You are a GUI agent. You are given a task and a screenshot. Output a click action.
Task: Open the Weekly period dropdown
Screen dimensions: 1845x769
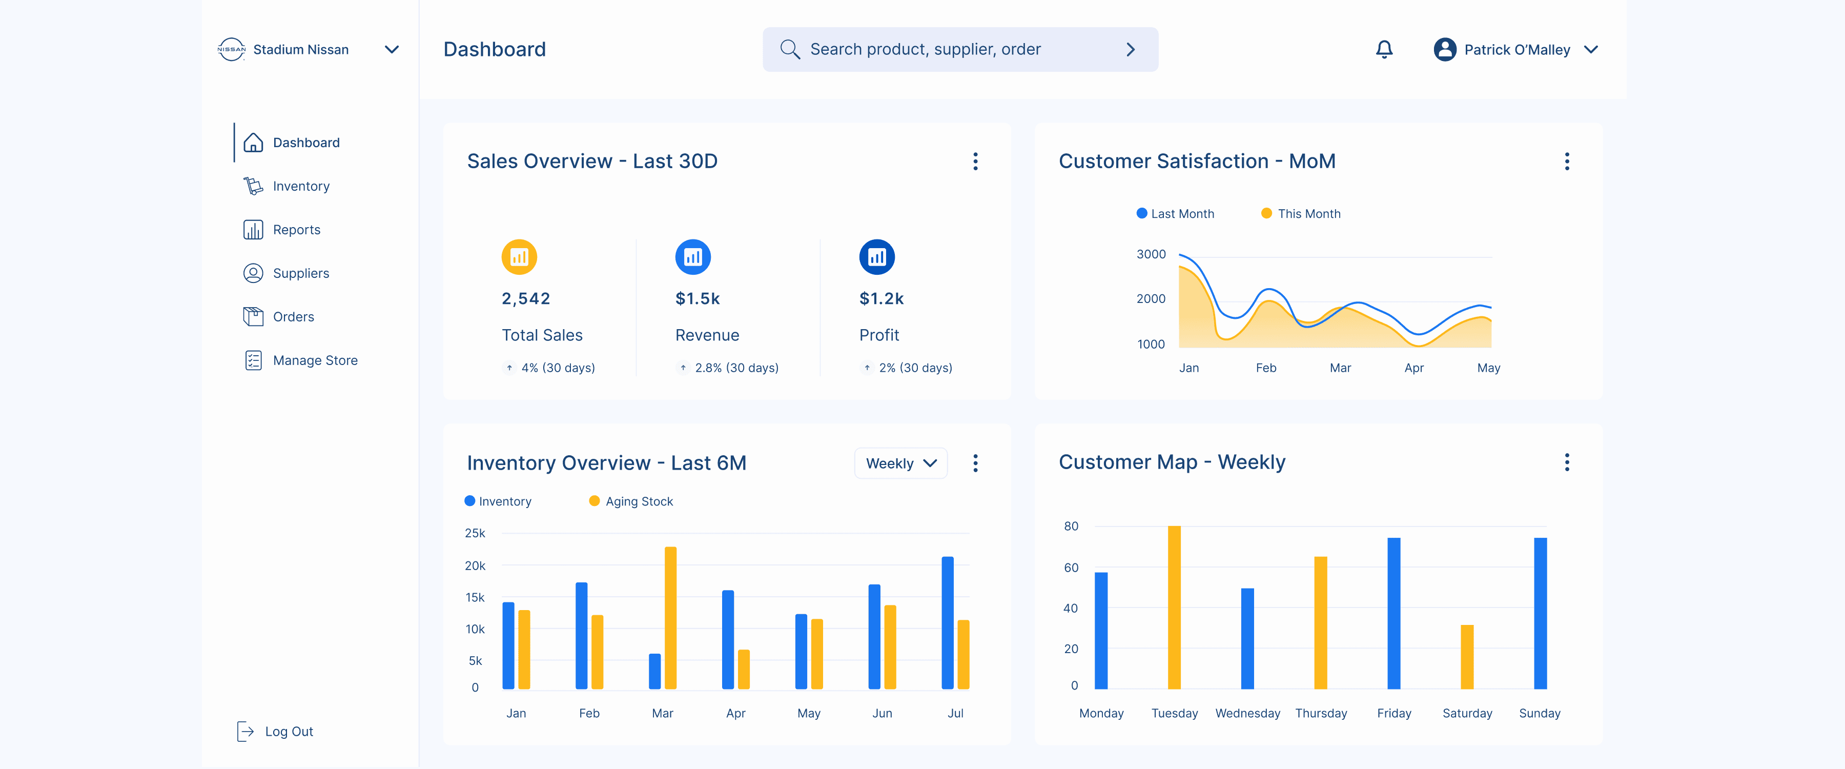(900, 463)
